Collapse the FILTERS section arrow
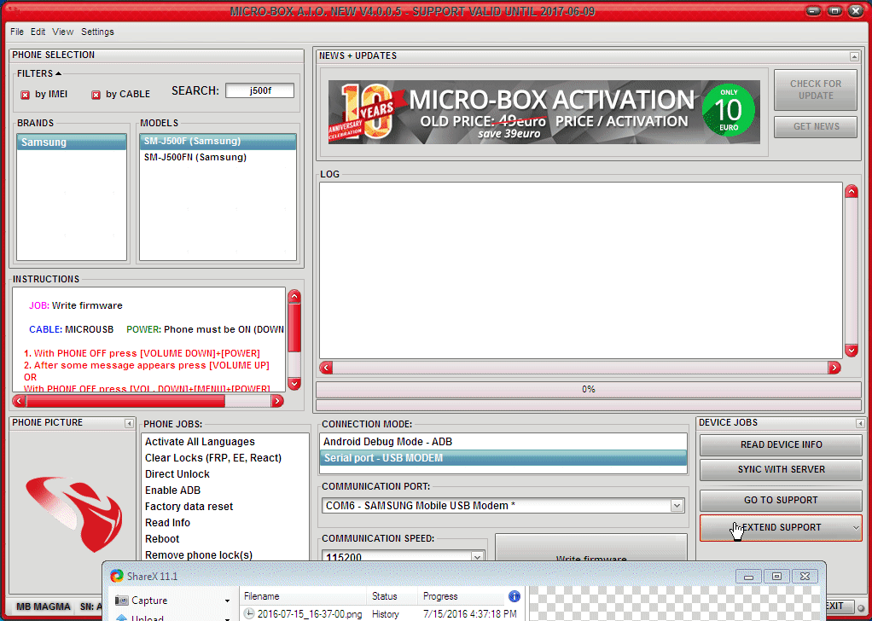The width and height of the screenshot is (872, 621). point(58,73)
